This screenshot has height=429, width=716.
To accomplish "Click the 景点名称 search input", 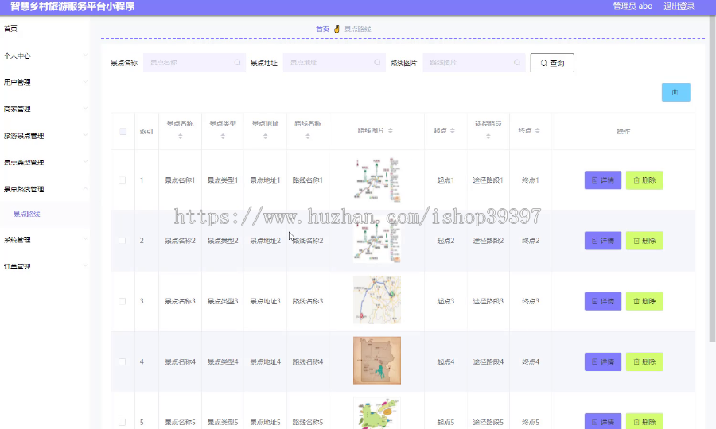I will [x=194, y=63].
